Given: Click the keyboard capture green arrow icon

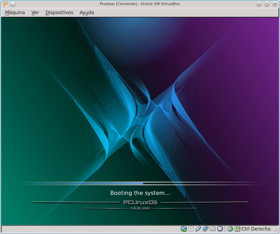Looking at the screenshot, I should coord(237,229).
